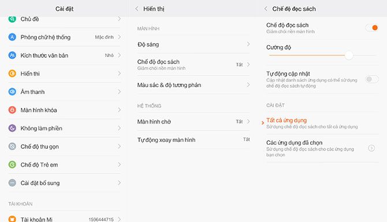Tap Tắt value on Chế độ đọc sách row
This screenshot has width=387, height=222.
coord(239,65)
